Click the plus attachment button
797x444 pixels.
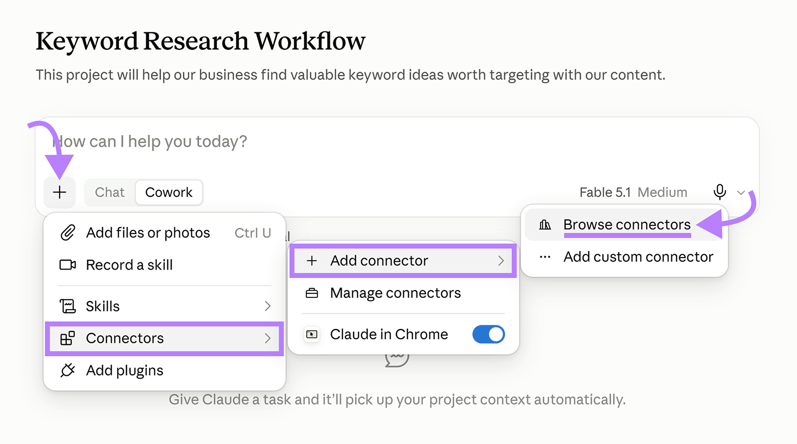coord(60,192)
